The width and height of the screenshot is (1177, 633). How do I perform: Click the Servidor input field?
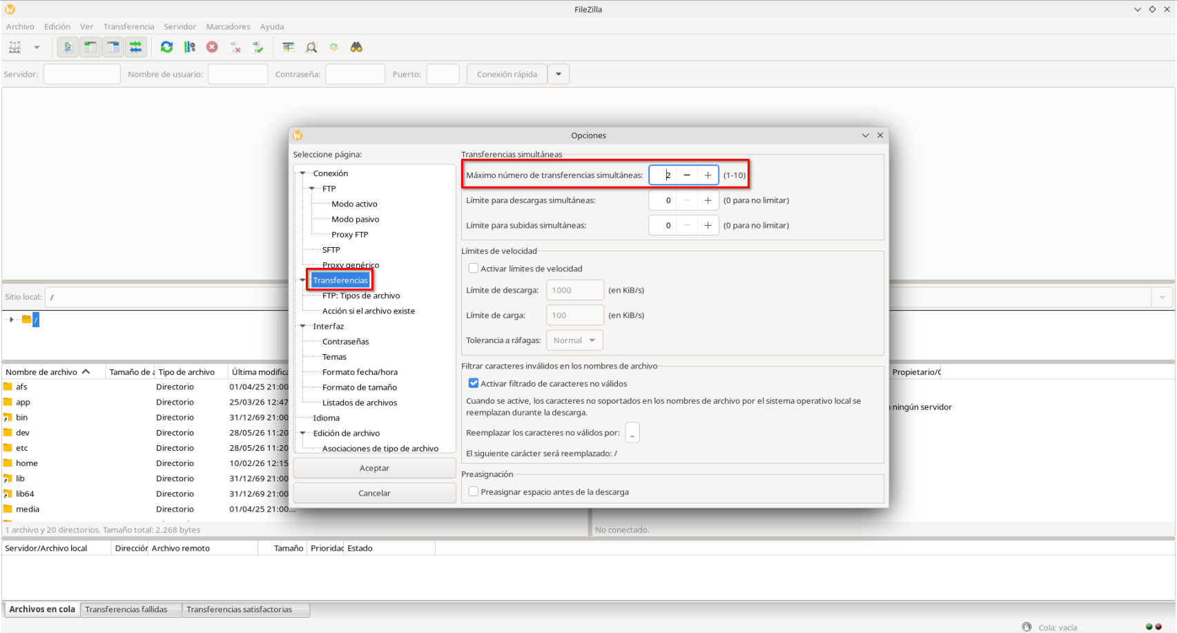(x=82, y=75)
